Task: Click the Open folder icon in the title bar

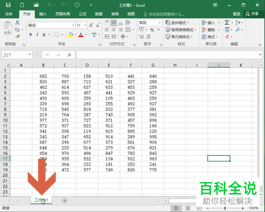Action: tap(36, 5)
